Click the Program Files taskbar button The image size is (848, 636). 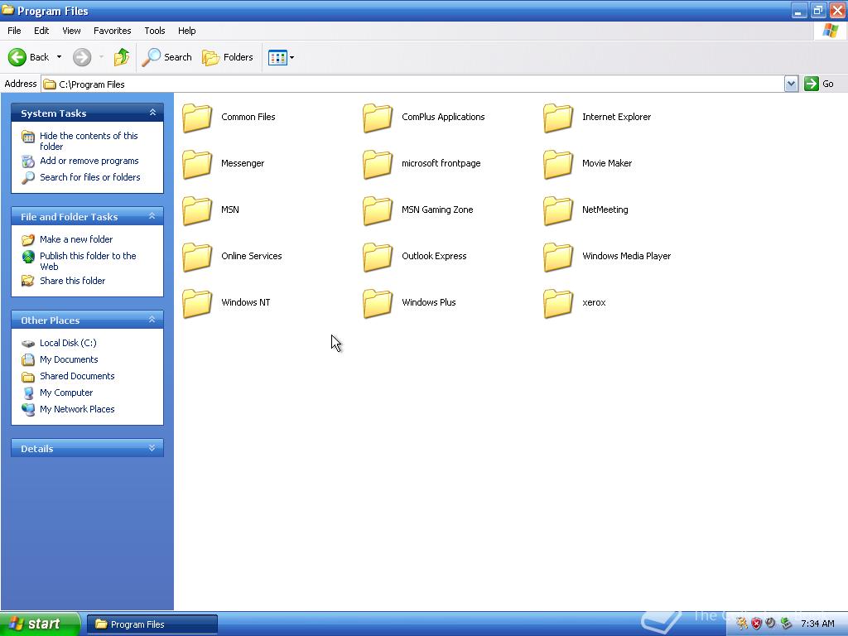pos(152,624)
